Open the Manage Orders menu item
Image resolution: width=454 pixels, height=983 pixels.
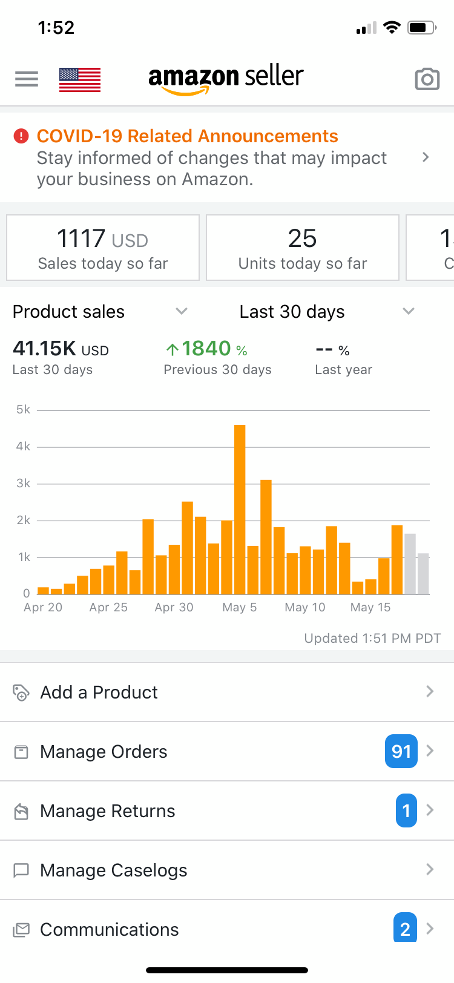104,752
